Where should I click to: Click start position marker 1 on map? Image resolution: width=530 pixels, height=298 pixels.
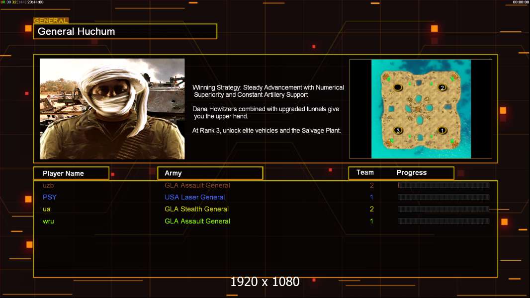tap(442, 131)
